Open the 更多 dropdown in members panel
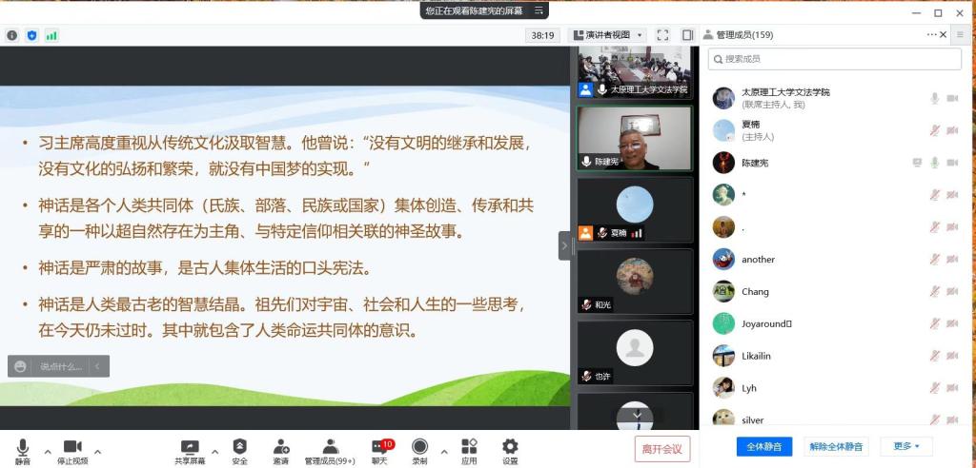 pyautogui.click(x=906, y=446)
